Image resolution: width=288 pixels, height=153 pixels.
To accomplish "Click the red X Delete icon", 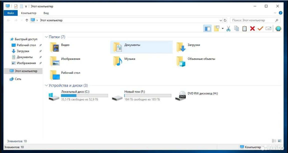I will 252,28.
